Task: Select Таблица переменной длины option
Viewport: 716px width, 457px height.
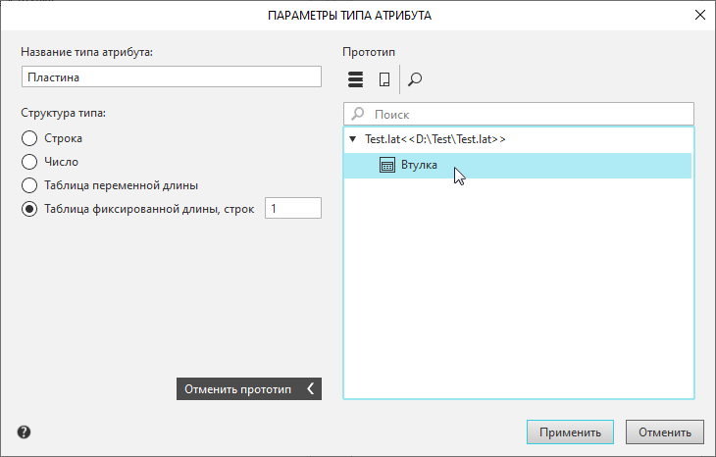Action: pos(29,184)
